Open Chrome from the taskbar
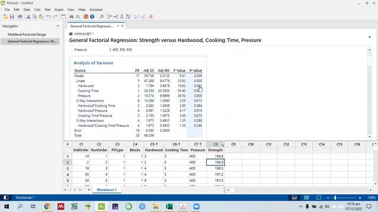378x212 pixels. pos(47,207)
